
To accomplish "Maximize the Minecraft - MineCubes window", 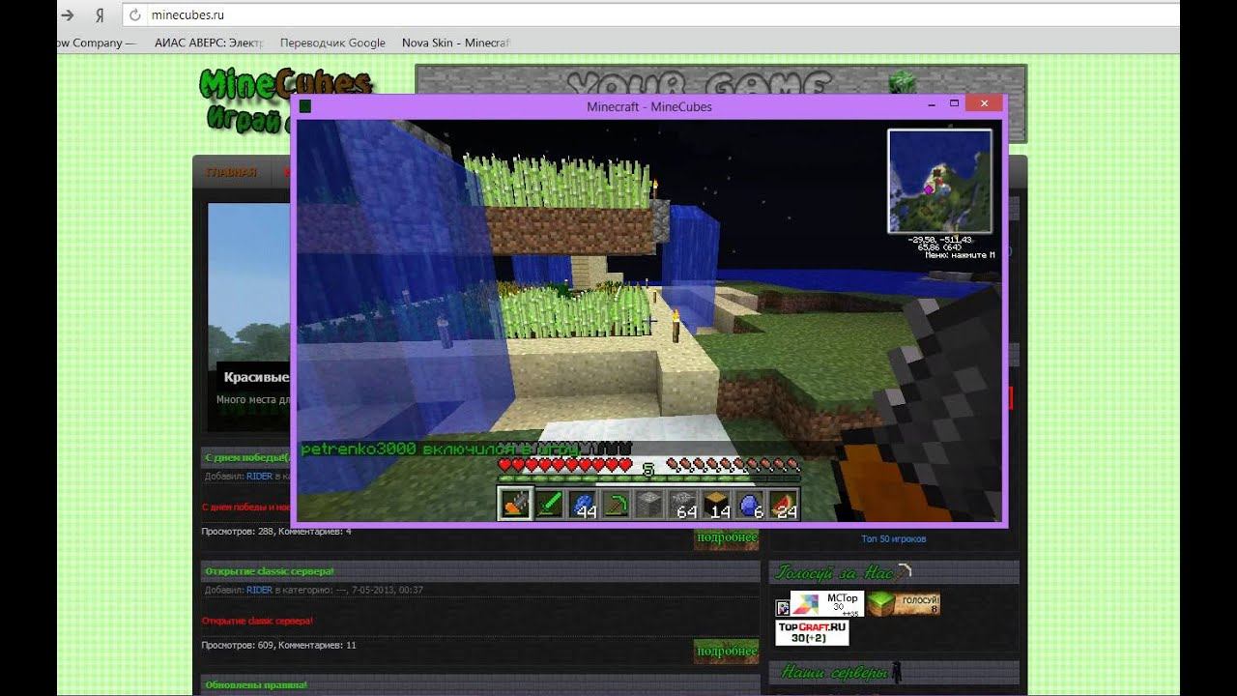I will coord(954,103).
